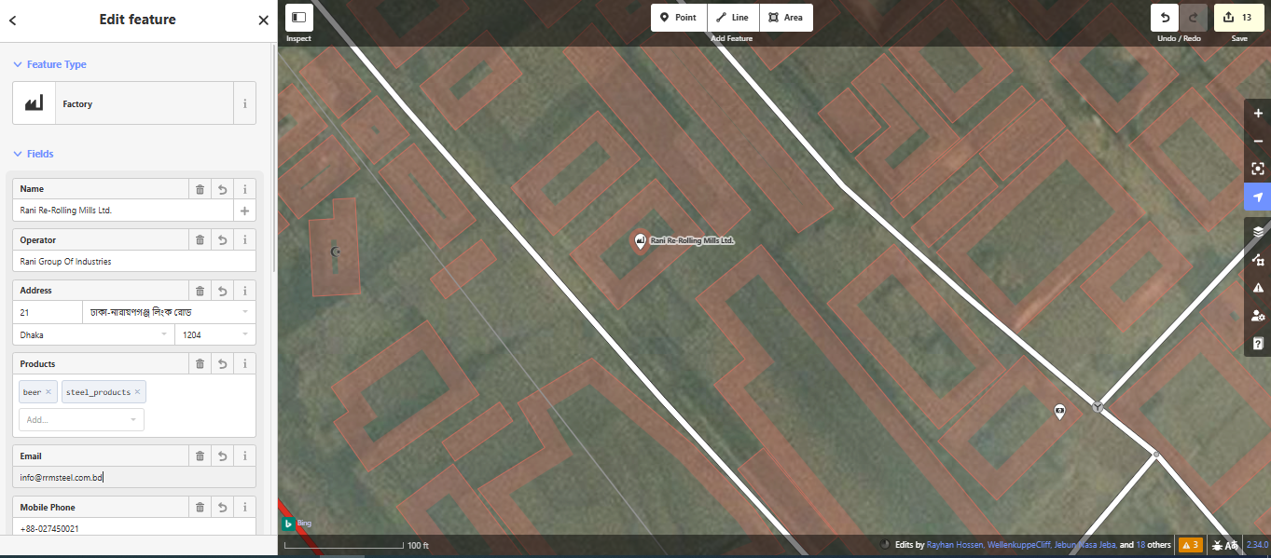Screen dimensions: 1271x558
Task: Open Background layers settings panel
Action: 1258,231
